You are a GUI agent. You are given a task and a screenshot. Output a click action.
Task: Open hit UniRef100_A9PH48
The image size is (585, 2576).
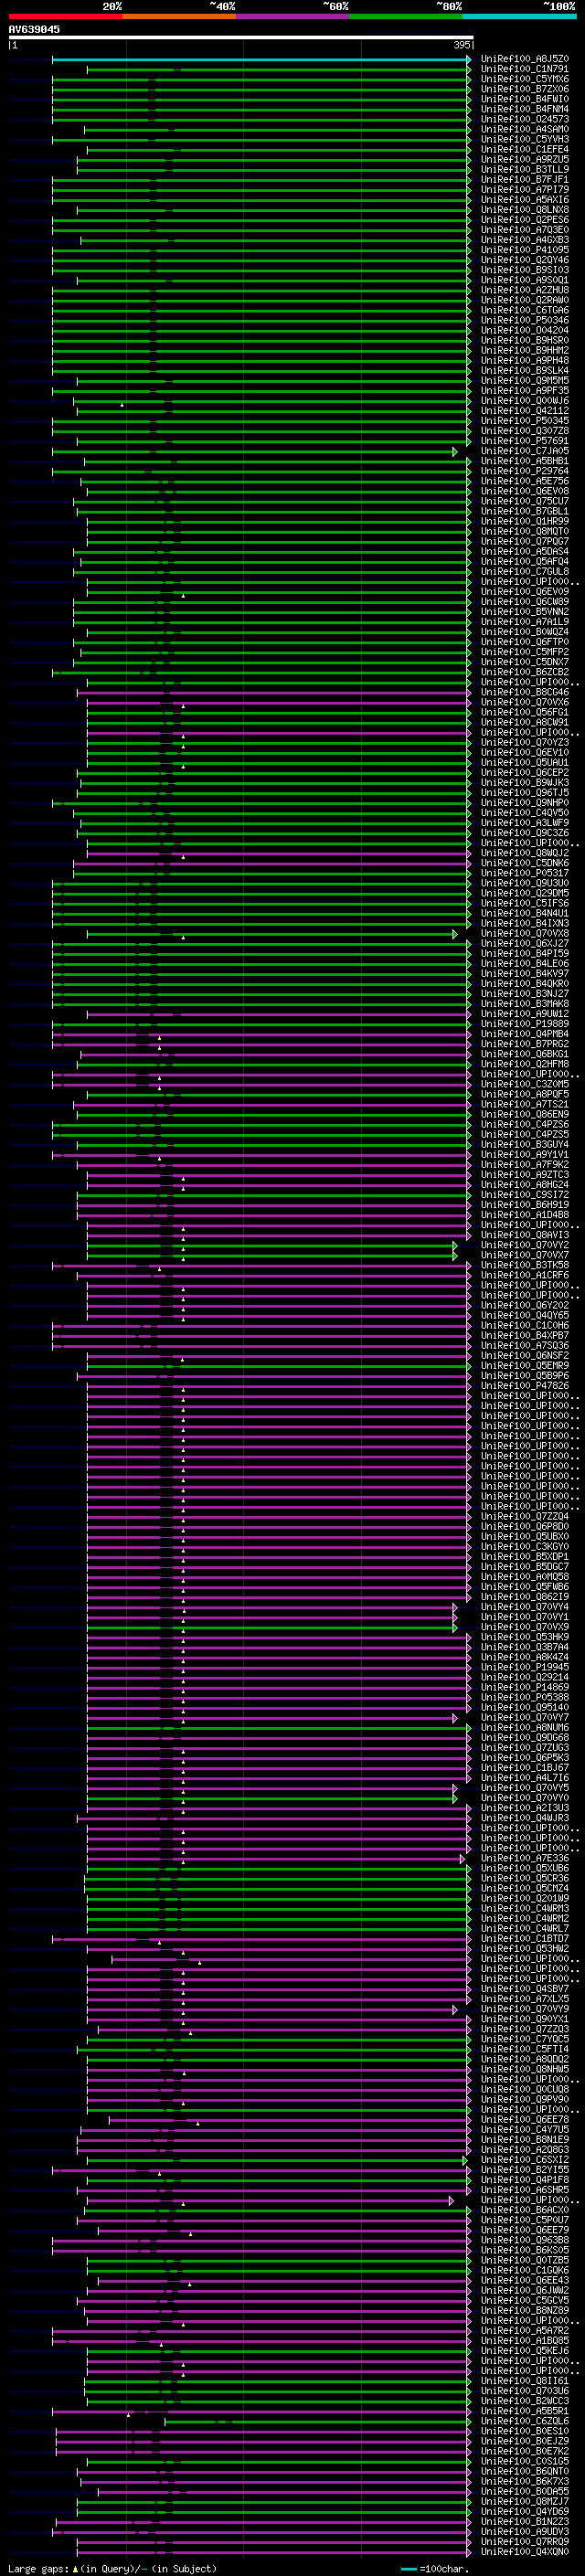(525, 360)
